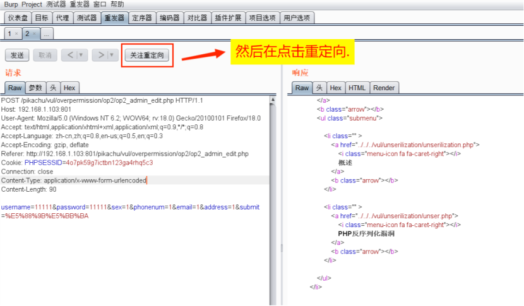Click the 取消 button
Screen dimensions: 524x306
coord(45,55)
